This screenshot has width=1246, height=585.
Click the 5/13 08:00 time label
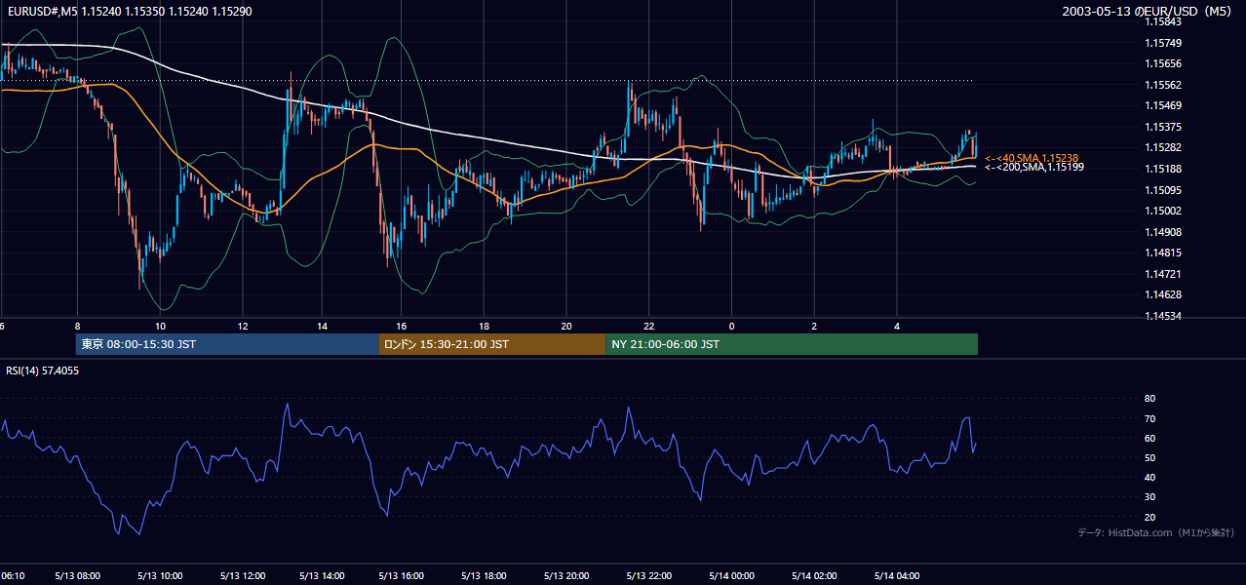click(80, 576)
